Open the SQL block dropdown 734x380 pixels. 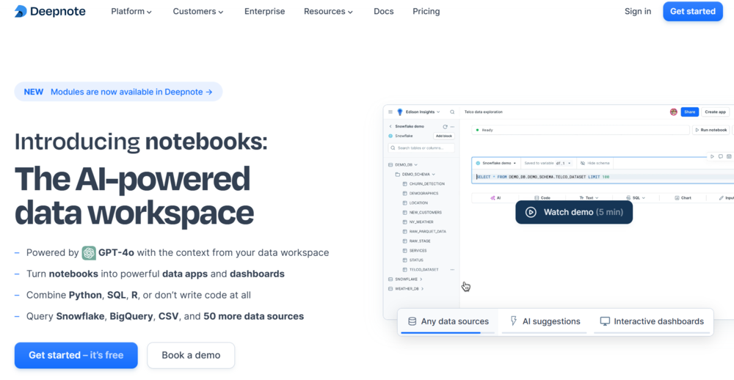[636, 198]
